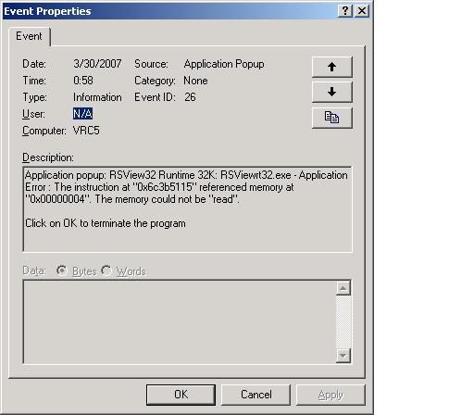The height and width of the screenshot is (415, 474).
Task: Click the Computer label
Action: pyautogui.click(x=44, y=131)
